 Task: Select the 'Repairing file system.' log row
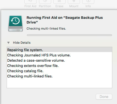59,50
